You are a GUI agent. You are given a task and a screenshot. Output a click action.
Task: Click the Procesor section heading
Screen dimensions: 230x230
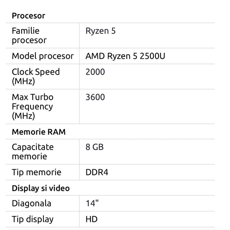(x=29, y=16)
